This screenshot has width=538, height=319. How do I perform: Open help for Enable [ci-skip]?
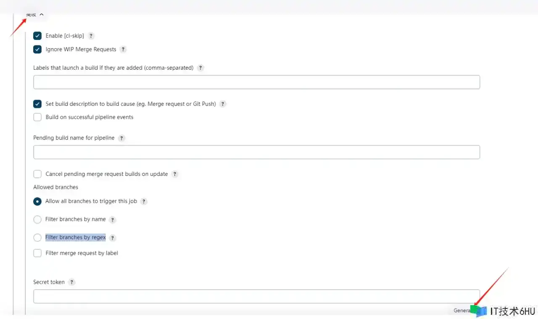[91, 36]
